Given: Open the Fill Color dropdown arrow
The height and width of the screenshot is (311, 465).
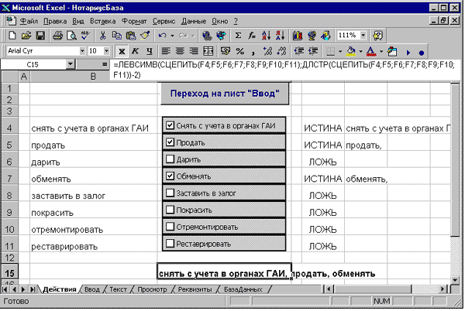Looking at the screenshot, I should pos(360,52).
